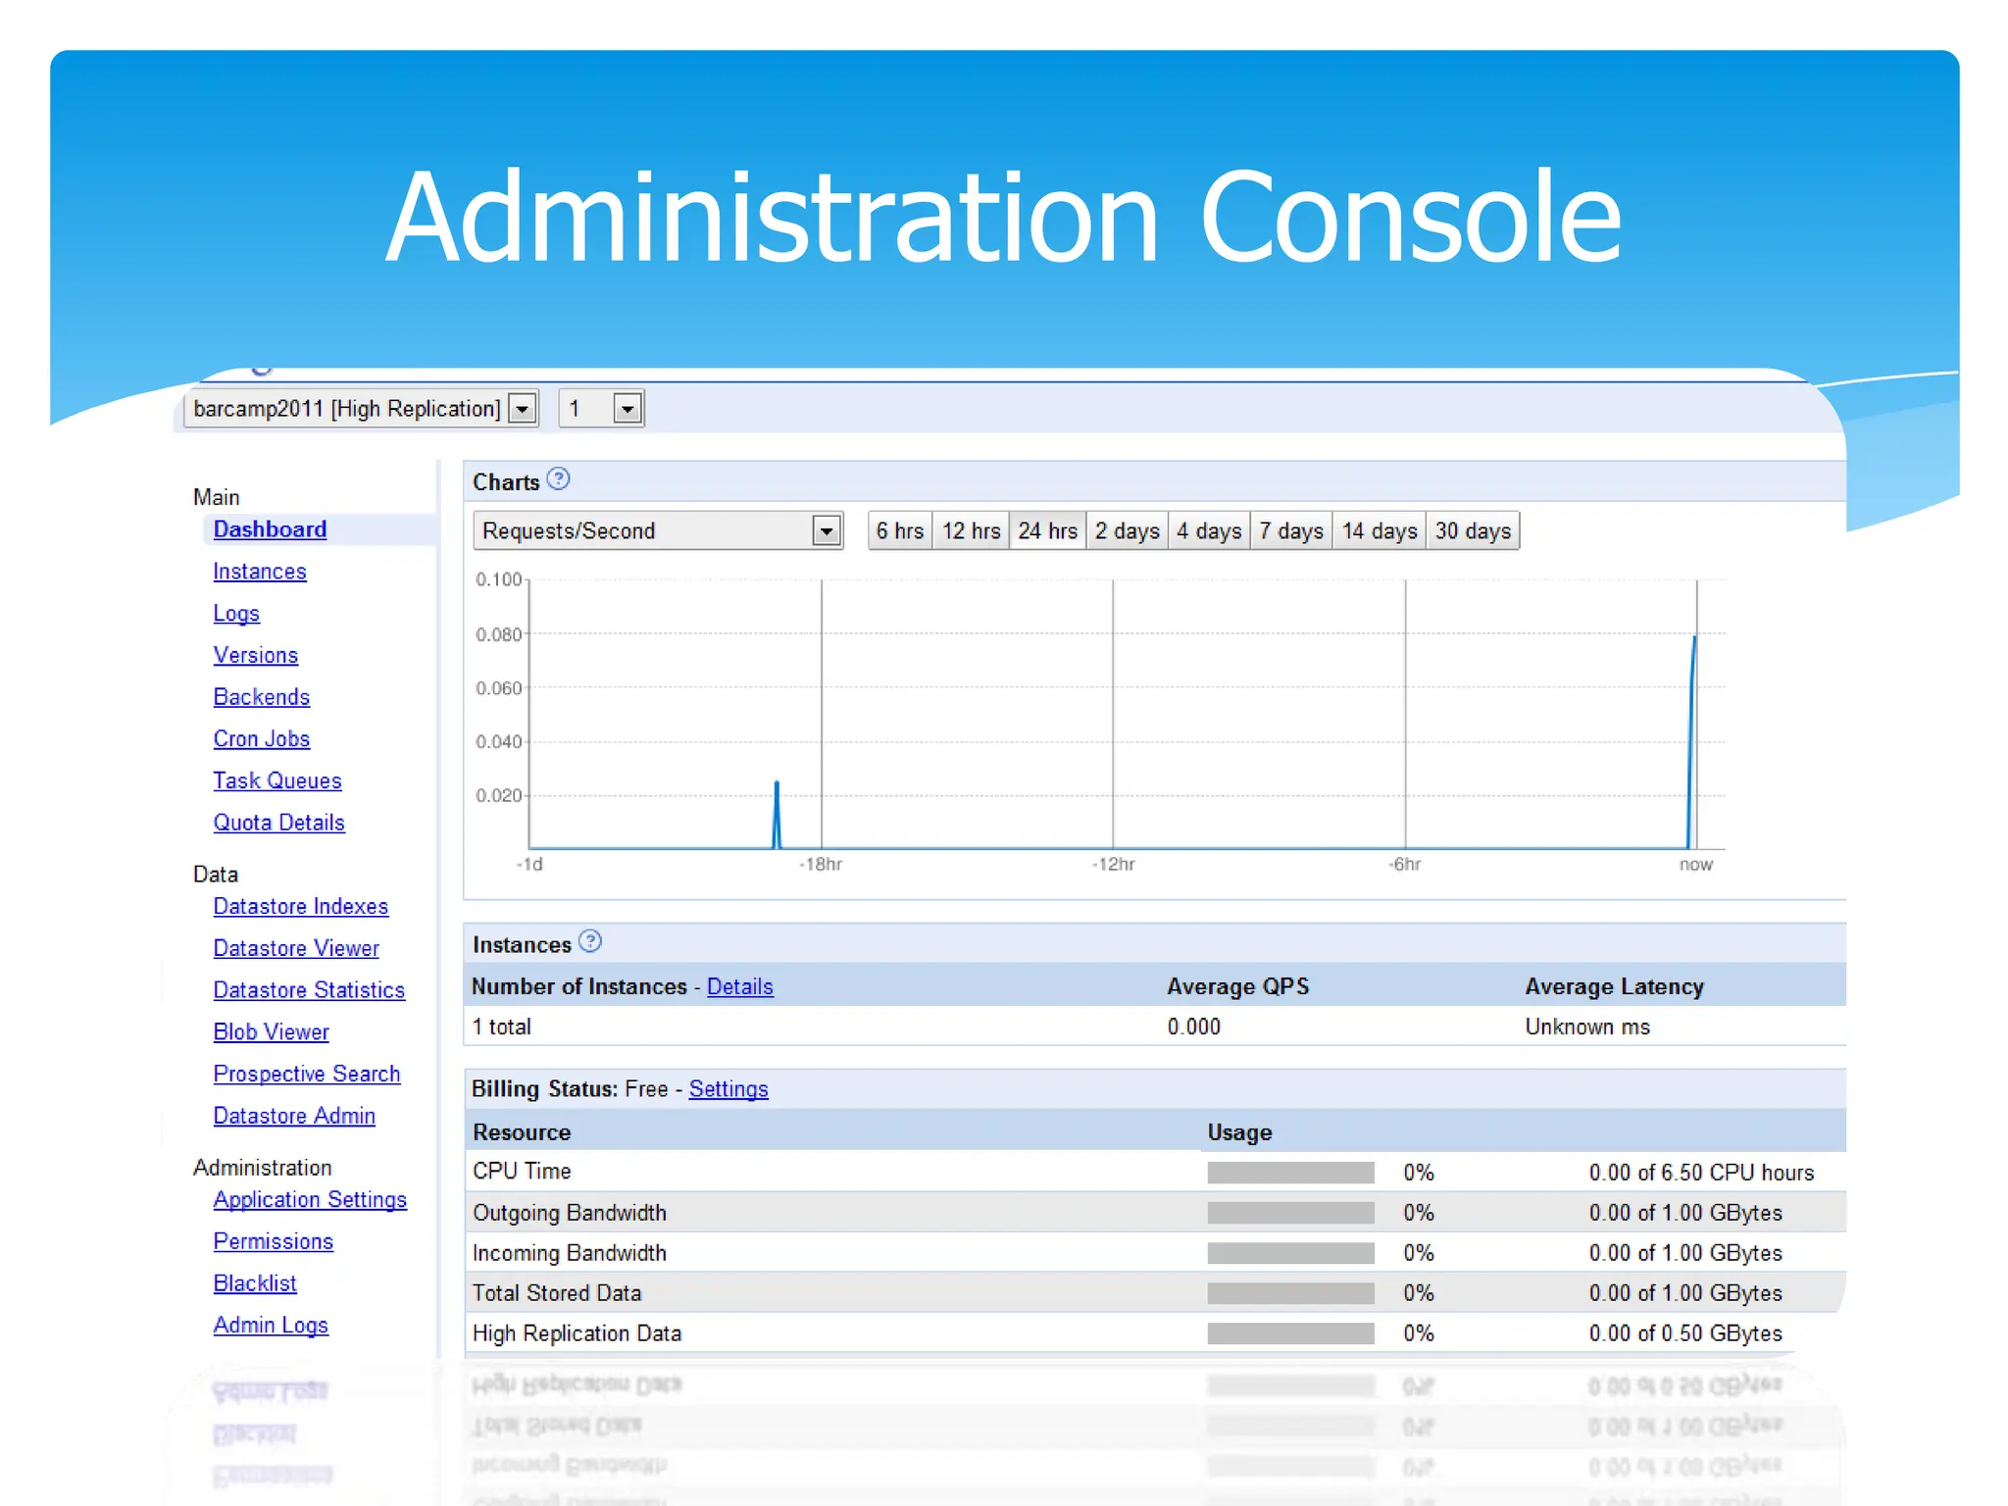The image size is (2008, 1506).
Task: Click the 'CPU Time' resource label
Action: (x=522, y=1172)
